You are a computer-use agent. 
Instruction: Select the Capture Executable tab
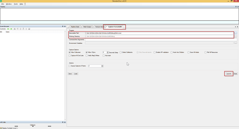115,27
